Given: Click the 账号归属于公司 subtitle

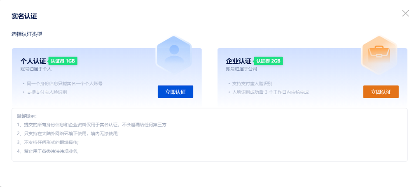Looking at the screenshot, I should coord(241,69).
